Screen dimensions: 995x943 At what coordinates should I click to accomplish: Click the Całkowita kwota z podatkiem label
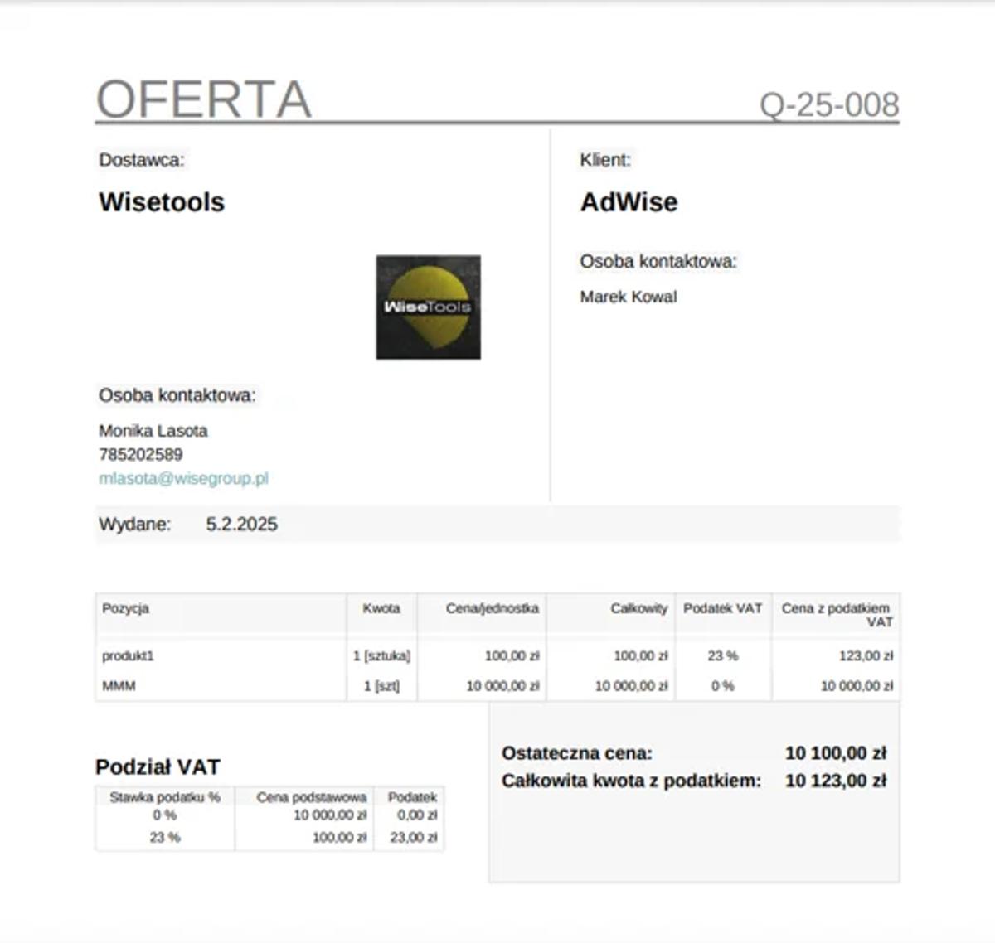point(631,781)
